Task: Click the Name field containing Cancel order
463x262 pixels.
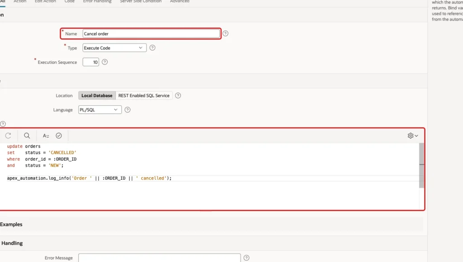Action: 151,33
